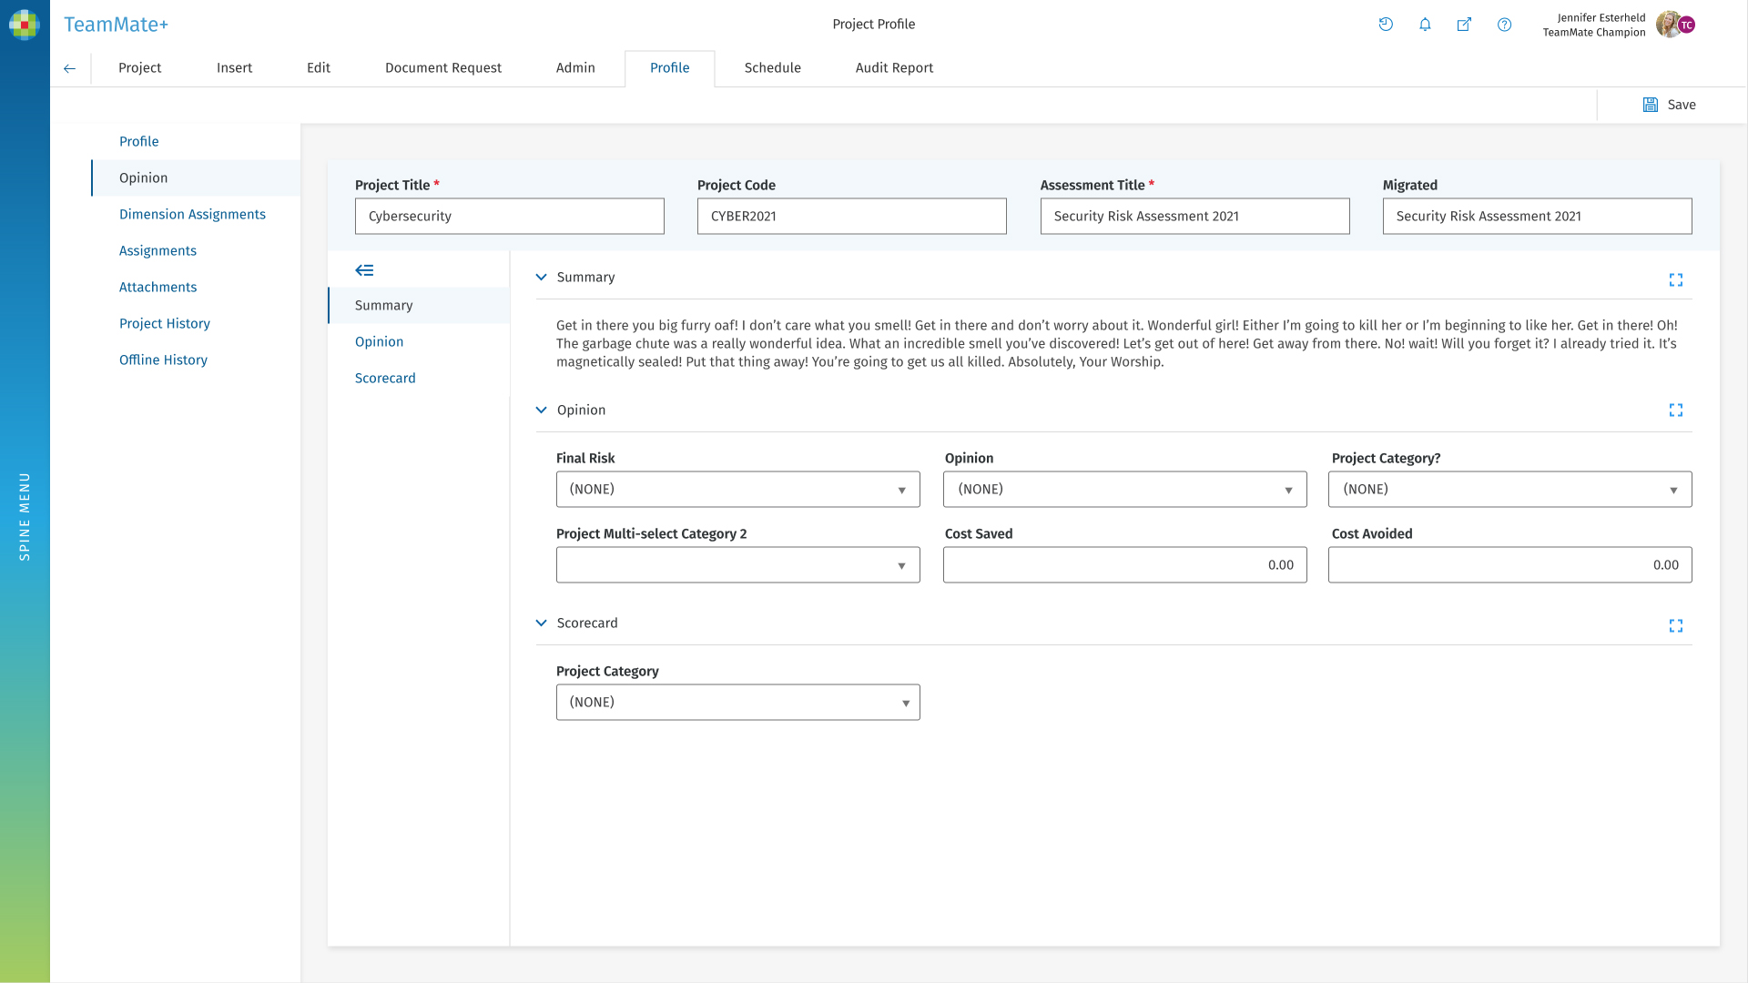Collapse the Scorecard section chevron
This screenshot has height=983, width=1748.
point(541,623)
